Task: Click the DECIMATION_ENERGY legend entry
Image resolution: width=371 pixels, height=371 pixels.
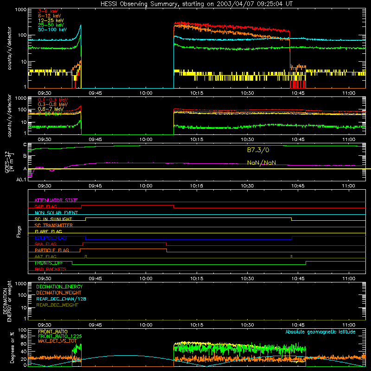Action: (59, 287)
